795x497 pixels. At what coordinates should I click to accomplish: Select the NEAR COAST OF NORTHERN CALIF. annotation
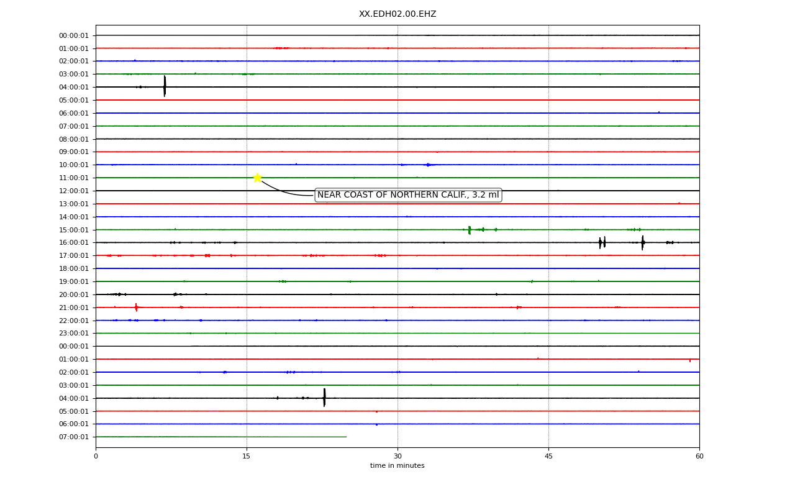pyautogui.click(x=408, y=195)
